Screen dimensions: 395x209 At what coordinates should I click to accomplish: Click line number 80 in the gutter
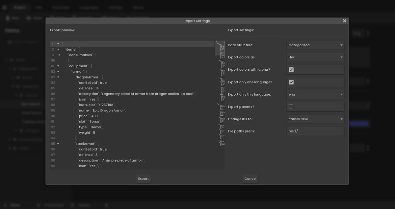click(53, 60)
